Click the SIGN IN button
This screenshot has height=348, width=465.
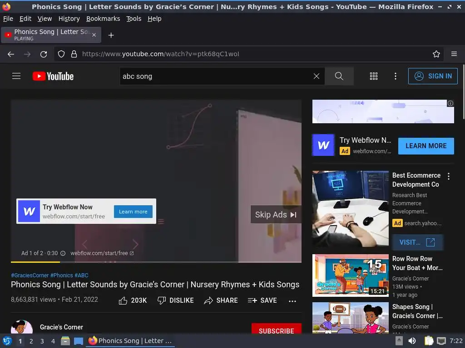point(433,76)
